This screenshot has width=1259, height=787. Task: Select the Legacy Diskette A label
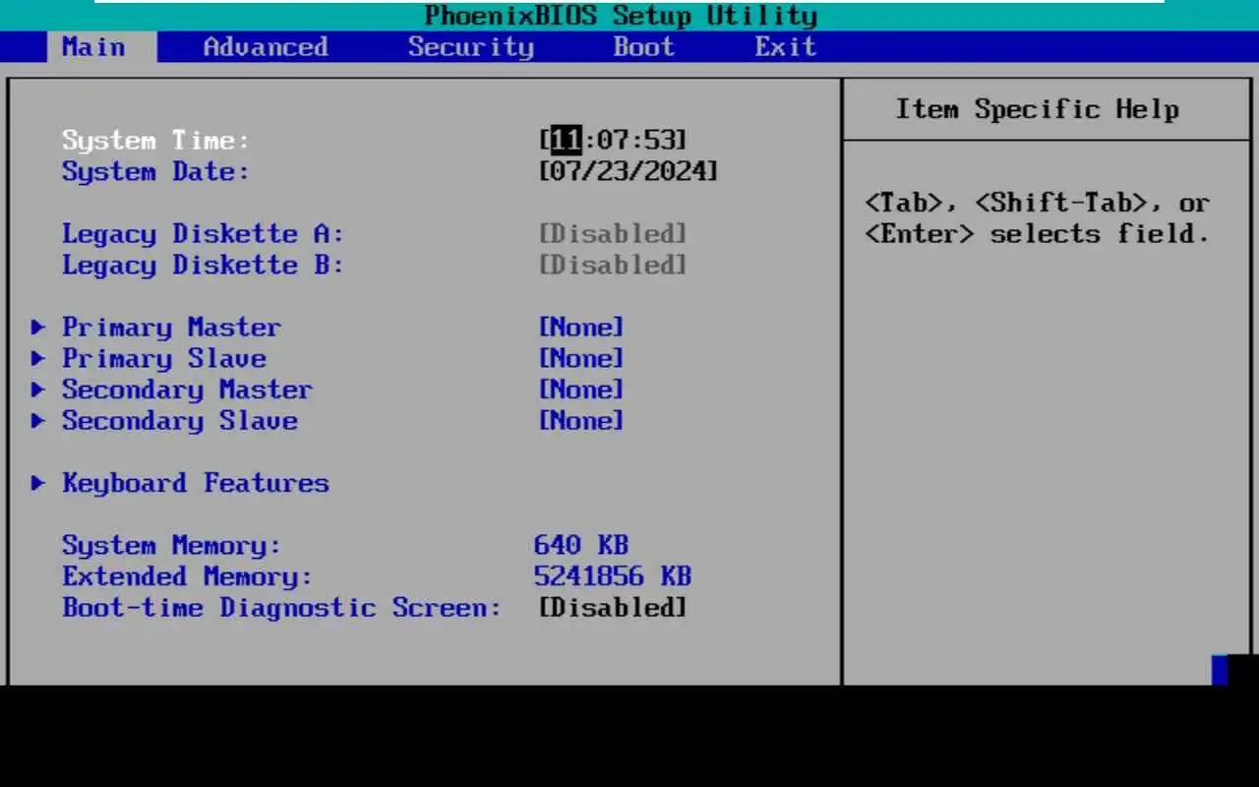[204, 234]
